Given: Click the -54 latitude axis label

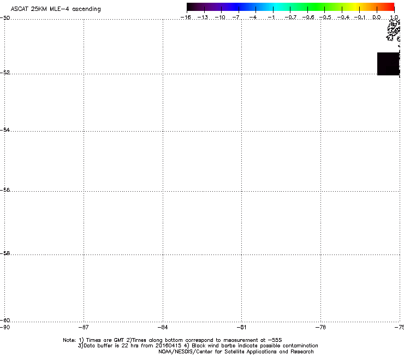Looking at the screenshot, I should coord(5,129).
